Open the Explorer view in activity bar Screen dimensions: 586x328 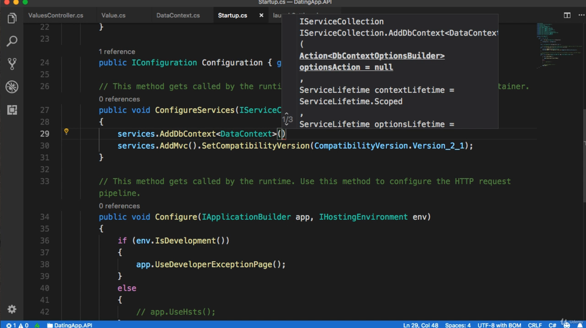12,18
